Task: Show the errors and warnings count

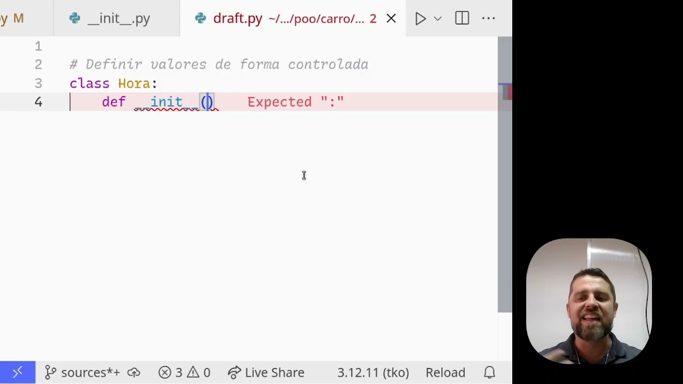Action: click(185, 372)
